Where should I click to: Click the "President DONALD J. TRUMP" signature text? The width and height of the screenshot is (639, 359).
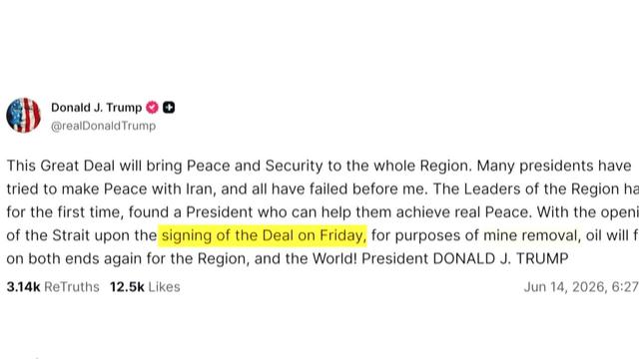[465, 258]
